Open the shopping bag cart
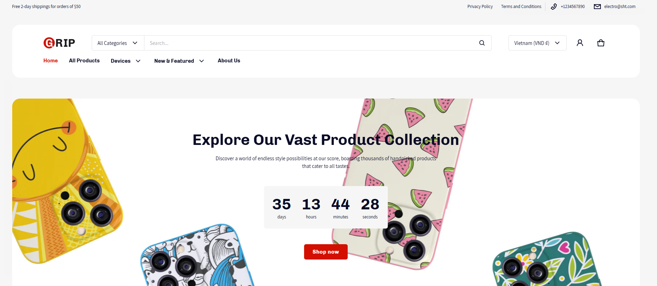Image resolution: width=657 pixels, height=286 pixels. point(601,43)
